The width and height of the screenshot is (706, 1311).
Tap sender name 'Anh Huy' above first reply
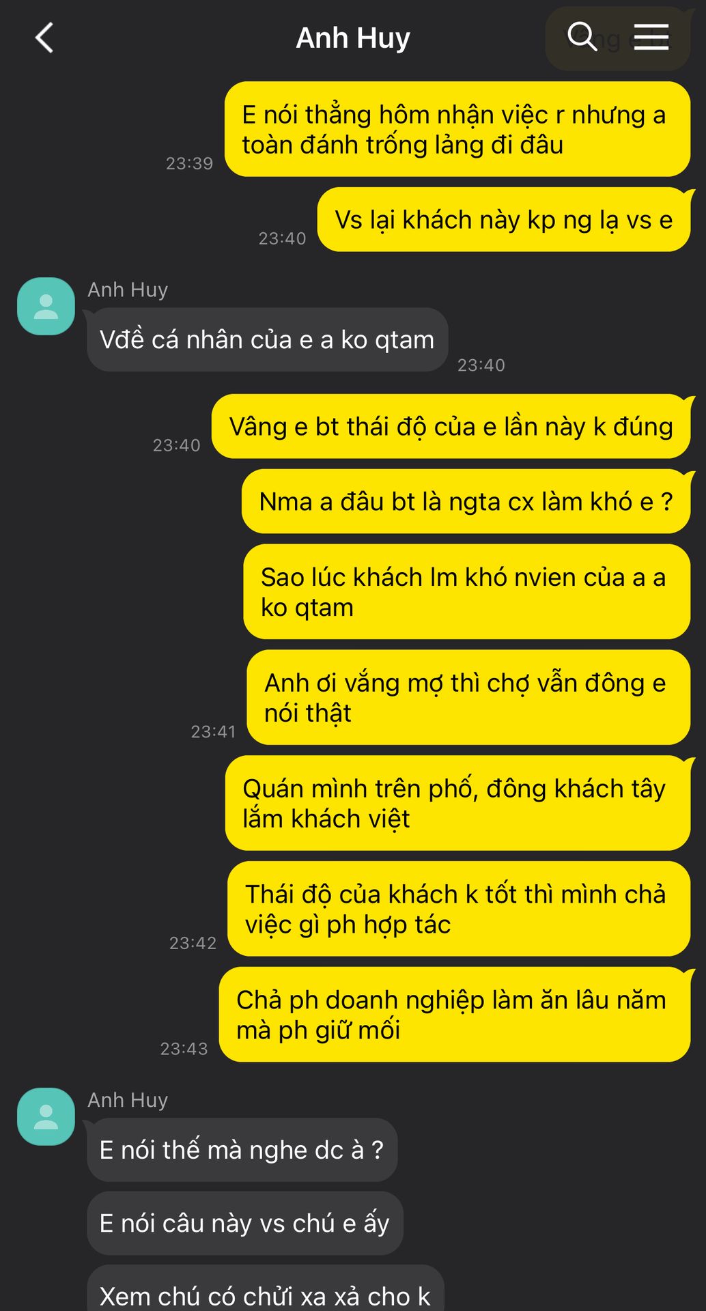pyautogui.click(x=128, y=290)
